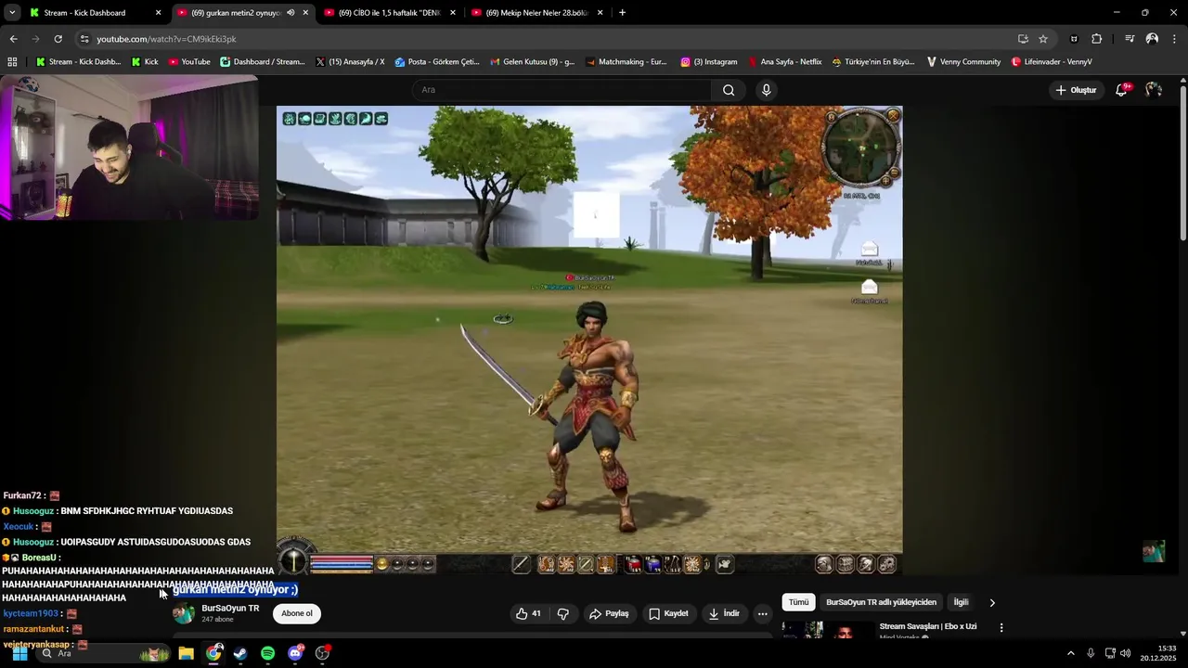
Task: Open the BurSaOyun TR channel avatar
Action: [x=184, y=613]
